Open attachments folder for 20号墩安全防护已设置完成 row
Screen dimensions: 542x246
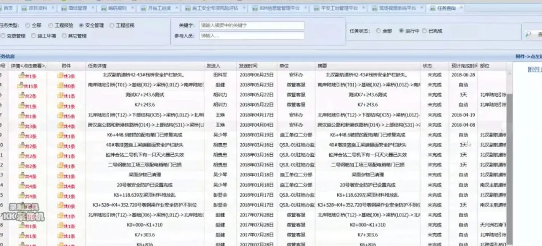pyautogui.click(x=60, y=185)
